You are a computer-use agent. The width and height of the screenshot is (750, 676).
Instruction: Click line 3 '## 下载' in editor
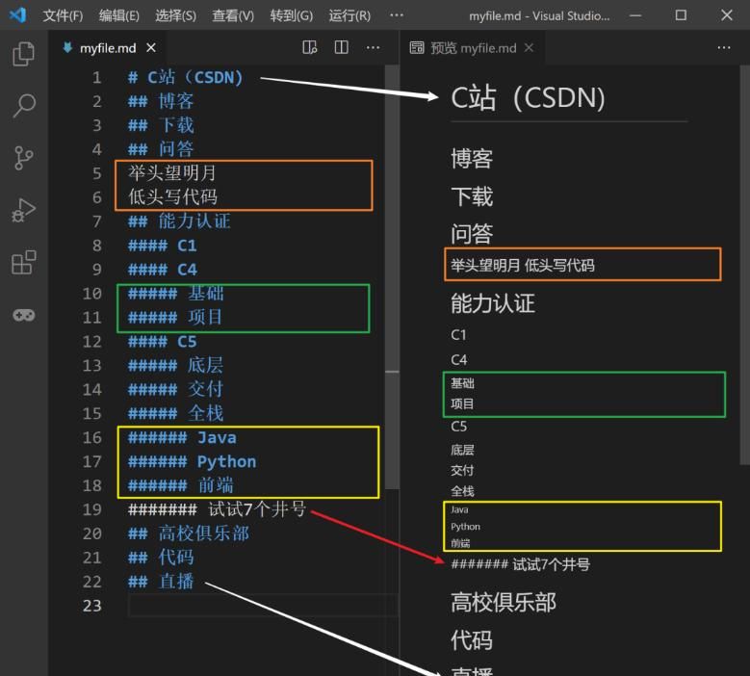click(x=161, y=125)
